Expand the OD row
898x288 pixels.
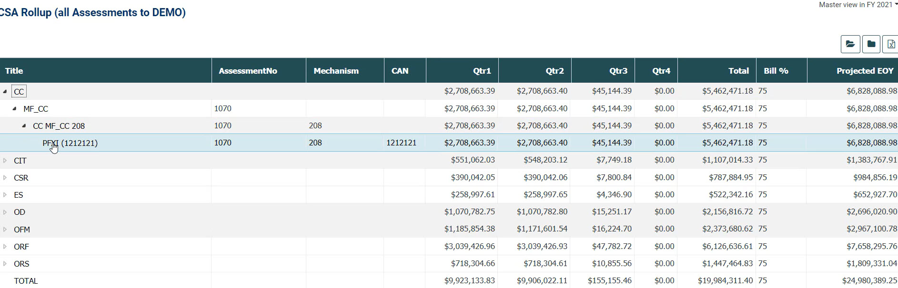click(5, 212)
